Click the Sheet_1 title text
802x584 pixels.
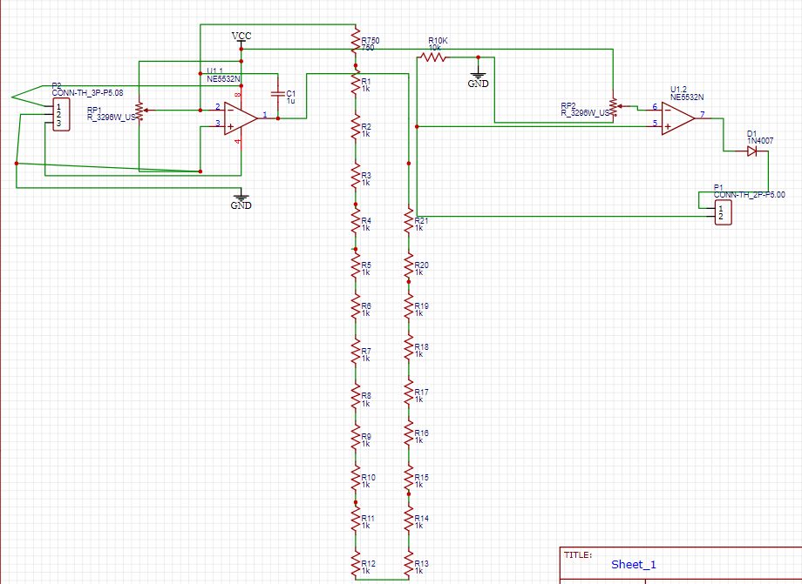634,564
